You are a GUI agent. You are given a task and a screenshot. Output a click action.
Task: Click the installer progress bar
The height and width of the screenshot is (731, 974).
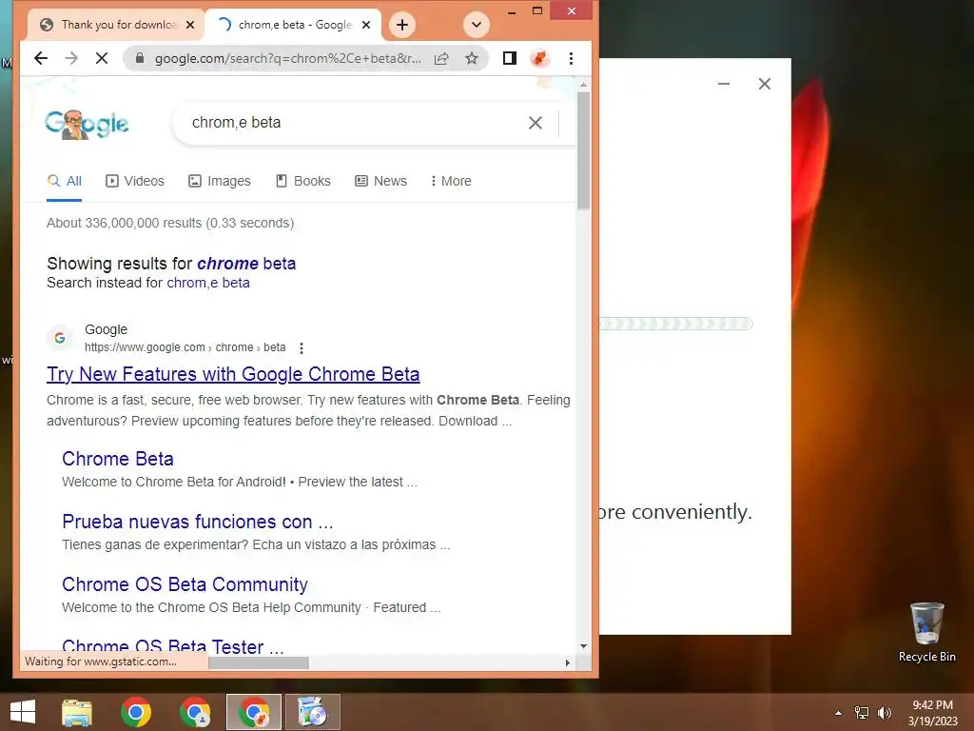click(x=676, y=324)
